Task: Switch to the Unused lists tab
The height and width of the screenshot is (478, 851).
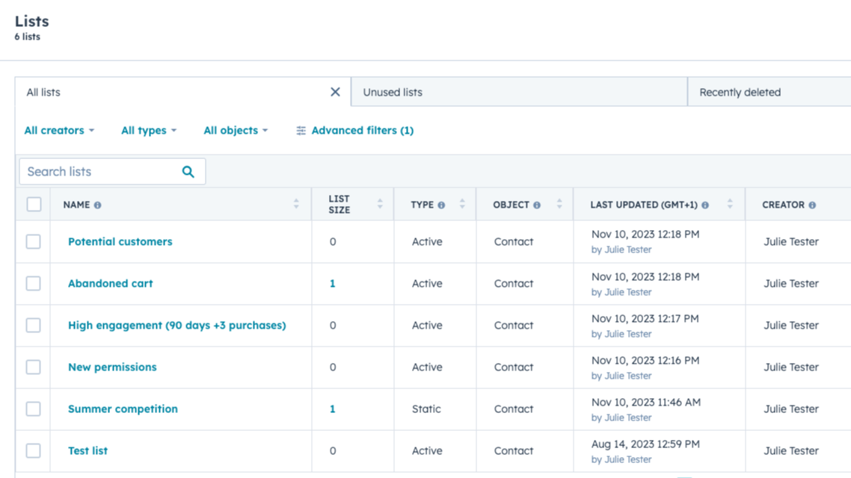Action: [393, 93]
